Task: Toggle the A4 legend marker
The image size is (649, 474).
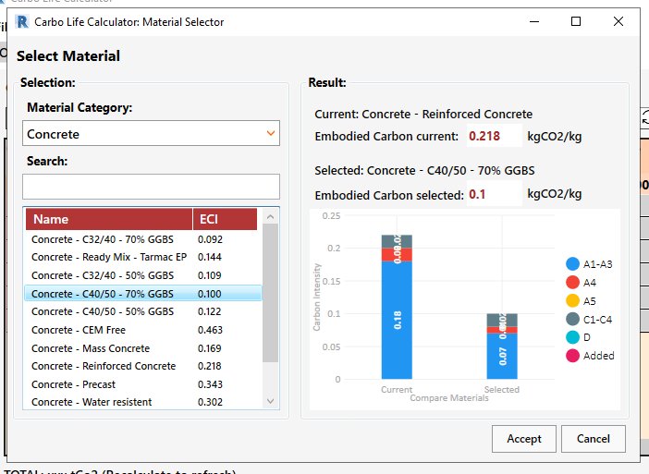Action: click(x=572, y=283)
